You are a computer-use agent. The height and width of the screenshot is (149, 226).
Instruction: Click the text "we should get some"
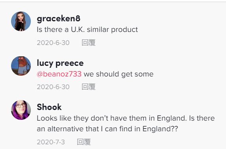click(x=119, y=74)
